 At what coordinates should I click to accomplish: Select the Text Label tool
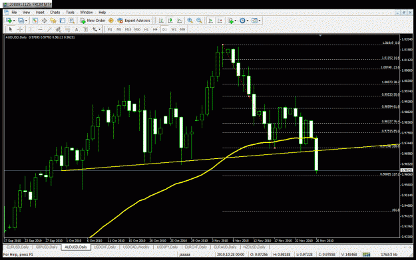coord(85,29)
